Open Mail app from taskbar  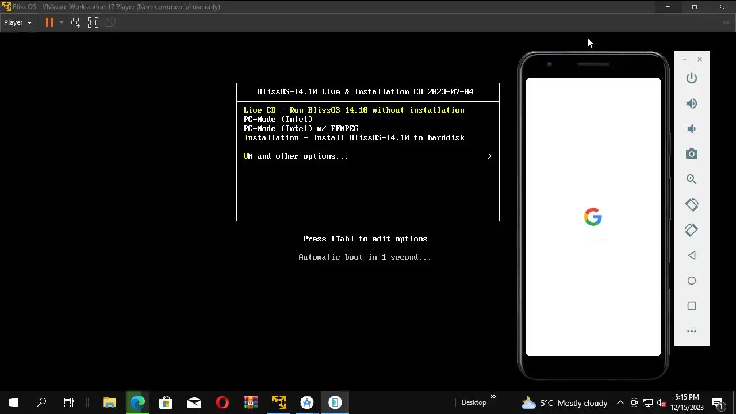click(194, 402)
